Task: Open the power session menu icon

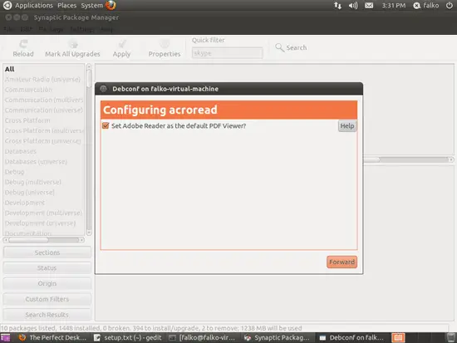Action: coord(450,6)
